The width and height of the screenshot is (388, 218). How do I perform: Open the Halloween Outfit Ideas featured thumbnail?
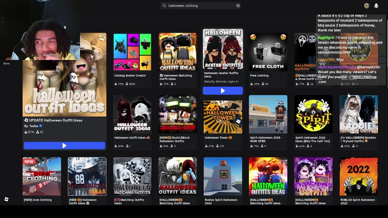(65, 75)
